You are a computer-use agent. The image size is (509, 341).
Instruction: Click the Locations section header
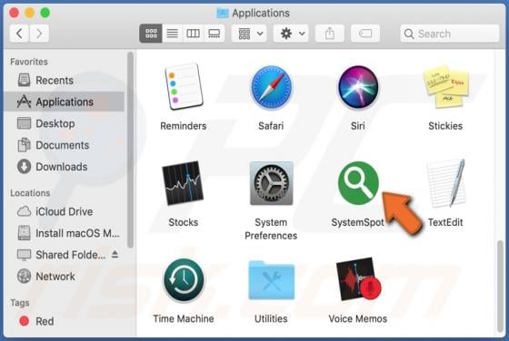click(30, 193)
